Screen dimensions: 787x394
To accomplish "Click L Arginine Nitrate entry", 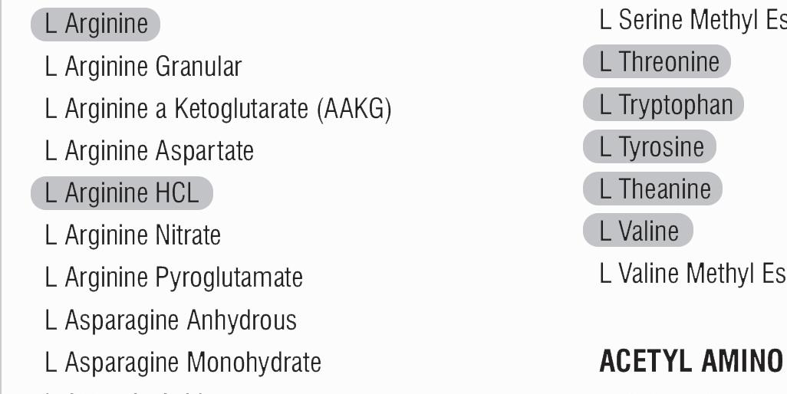I will click(x=133, y=235).
